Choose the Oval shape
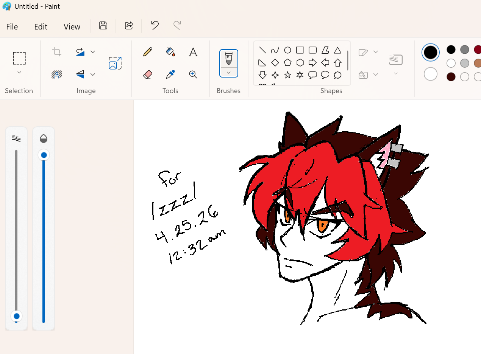 [x=287, y=50]
